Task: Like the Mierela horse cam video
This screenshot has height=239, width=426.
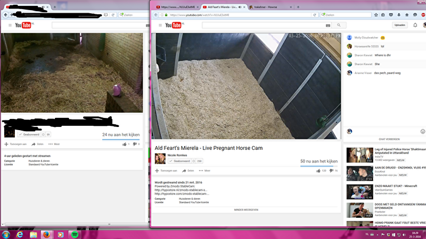Action: (318, 170)
